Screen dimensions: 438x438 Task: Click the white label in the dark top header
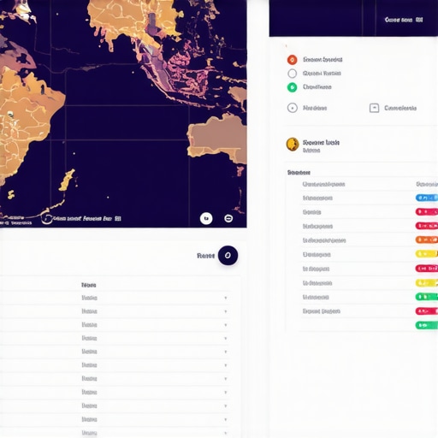(404, 20)
